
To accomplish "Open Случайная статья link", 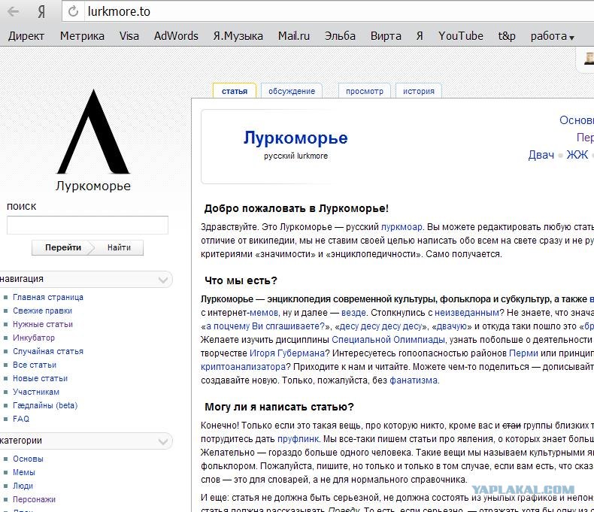I will (x=48, y=351).
